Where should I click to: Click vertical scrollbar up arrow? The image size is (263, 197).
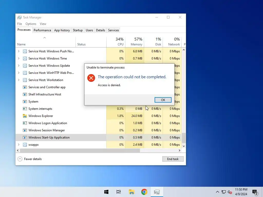(x=184, y=50)
